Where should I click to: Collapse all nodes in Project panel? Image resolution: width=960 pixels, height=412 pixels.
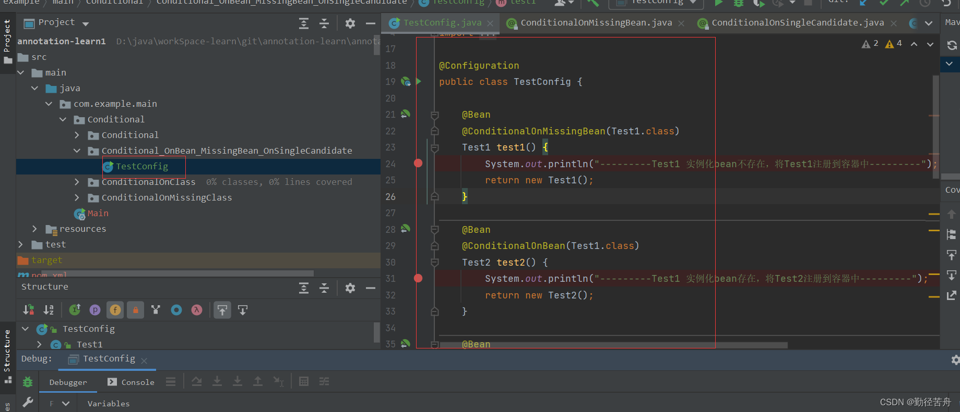pyautogui.click(x=324, y=23)
